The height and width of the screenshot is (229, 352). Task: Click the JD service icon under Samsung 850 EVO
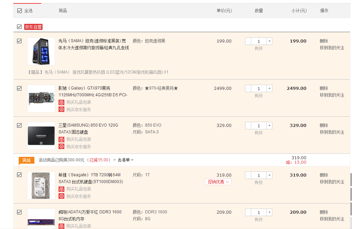[x=62, y=146]
